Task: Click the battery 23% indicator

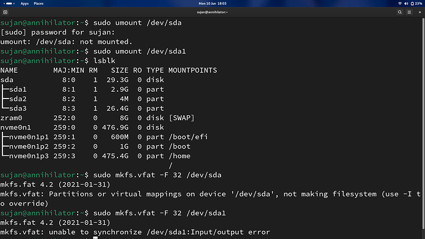Action: click(x=416, y=4)
